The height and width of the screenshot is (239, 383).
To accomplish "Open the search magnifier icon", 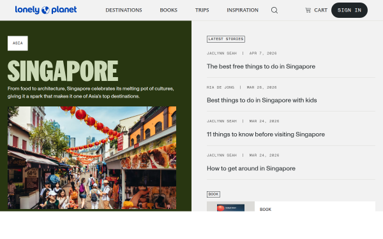I will [274, 10].
